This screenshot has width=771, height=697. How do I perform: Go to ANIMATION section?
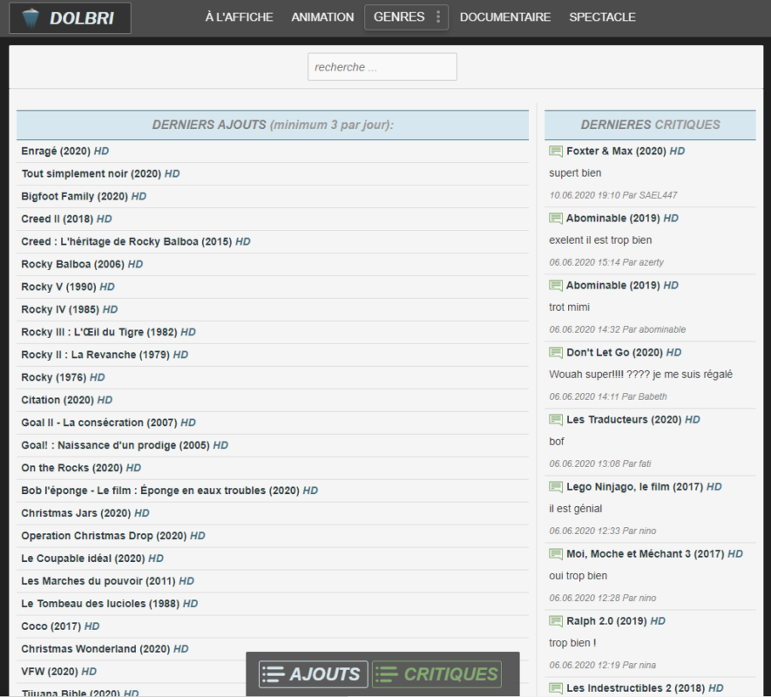pyautogui.click(x=322, y=17)
